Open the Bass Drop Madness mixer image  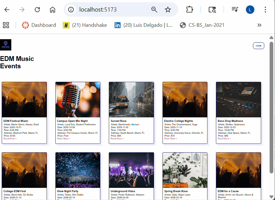click(x=239, y=100)
